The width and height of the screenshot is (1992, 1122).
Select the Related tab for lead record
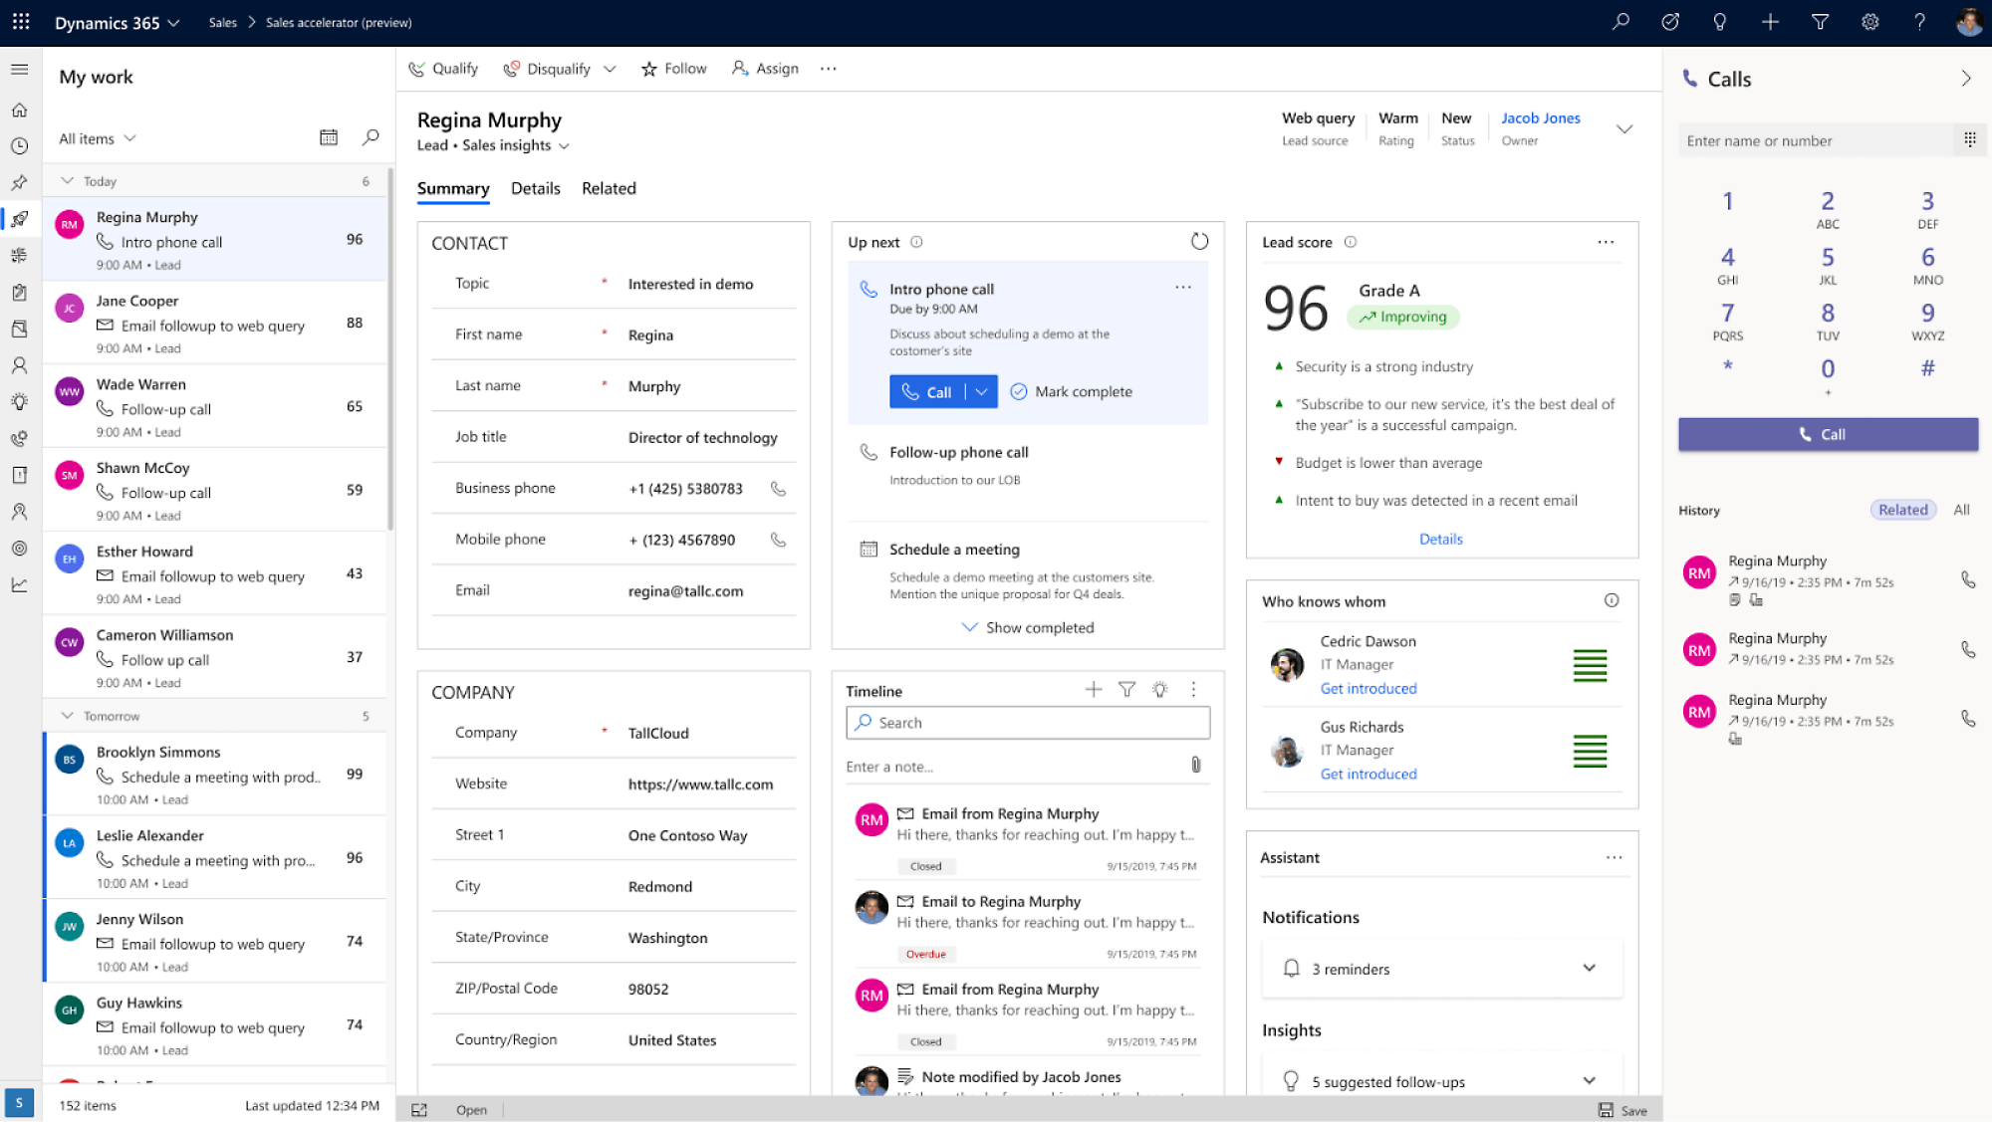[608, 187]
